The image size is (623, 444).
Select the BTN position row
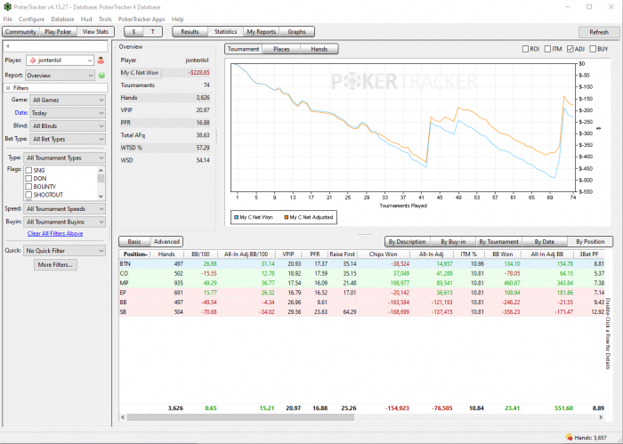click(361, 263)
